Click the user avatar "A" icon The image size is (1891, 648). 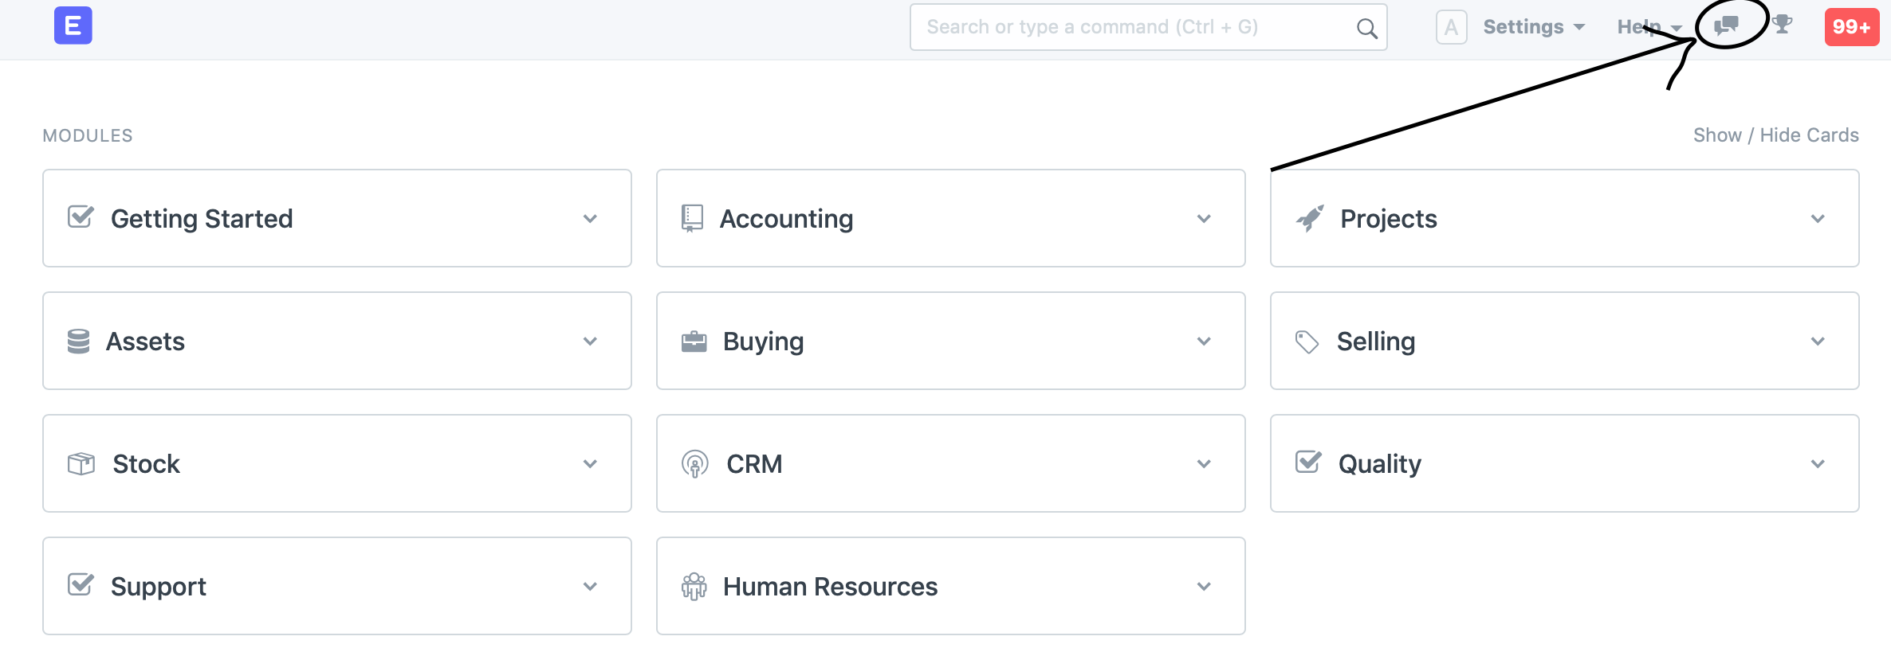[1451, 27]
